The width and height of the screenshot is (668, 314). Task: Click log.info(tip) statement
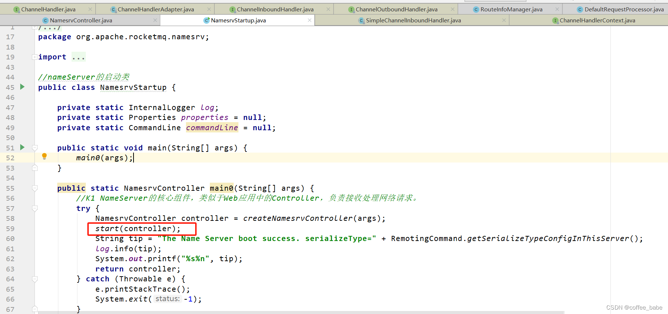pos(128,249)
